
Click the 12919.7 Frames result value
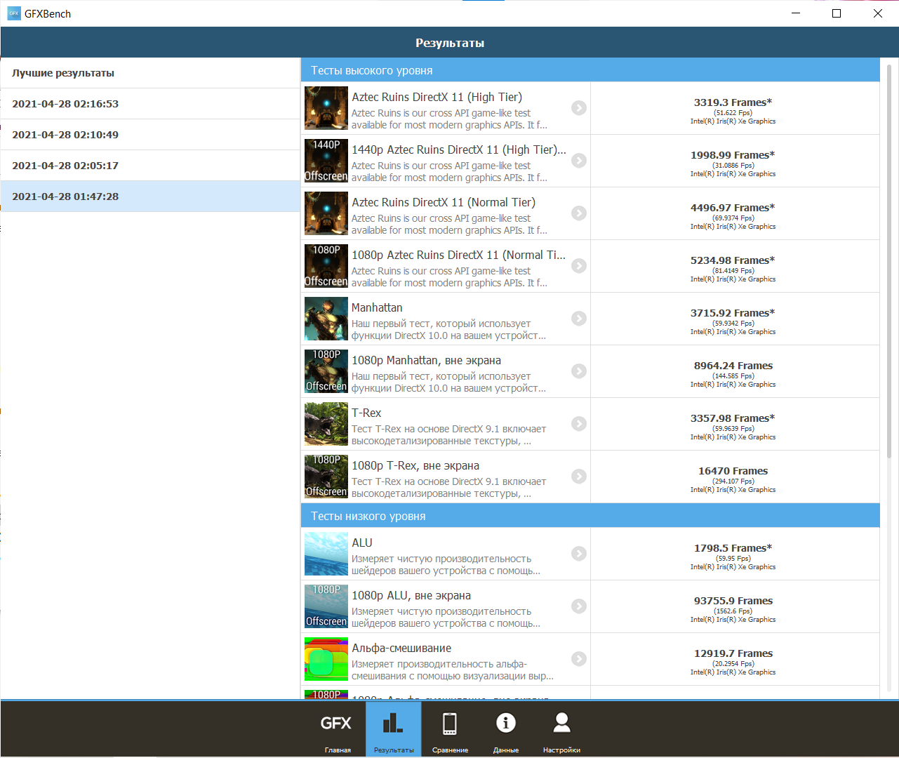point(733,653)
